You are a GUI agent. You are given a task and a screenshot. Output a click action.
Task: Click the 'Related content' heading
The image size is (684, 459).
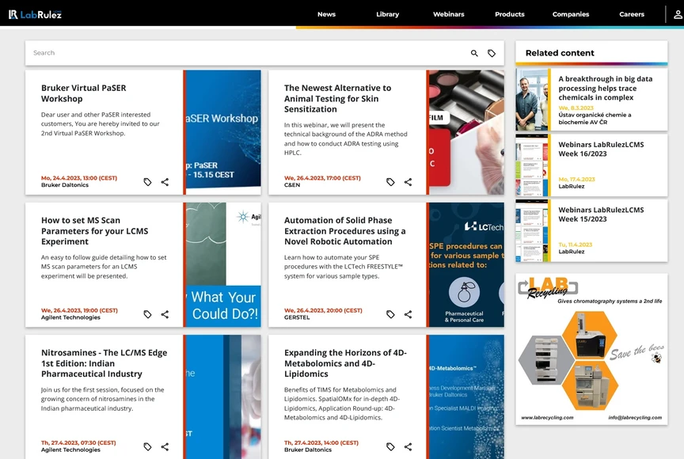pyautogui.click(x=560, y=53)
